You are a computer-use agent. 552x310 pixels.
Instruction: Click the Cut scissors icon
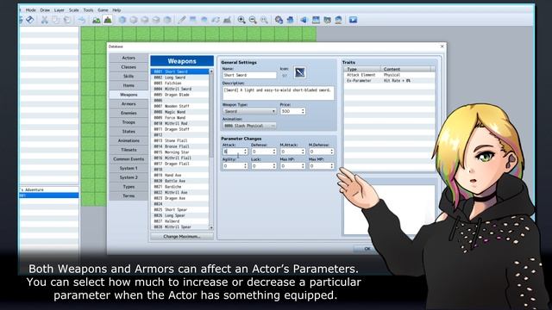[45, 20]
